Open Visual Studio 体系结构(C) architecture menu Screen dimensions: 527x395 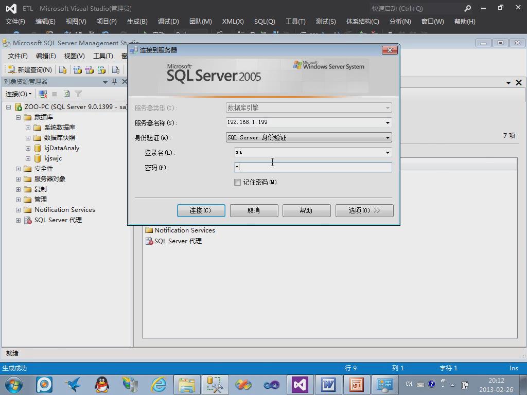click(363, 22)
